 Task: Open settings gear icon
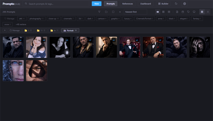coord(184,4)
